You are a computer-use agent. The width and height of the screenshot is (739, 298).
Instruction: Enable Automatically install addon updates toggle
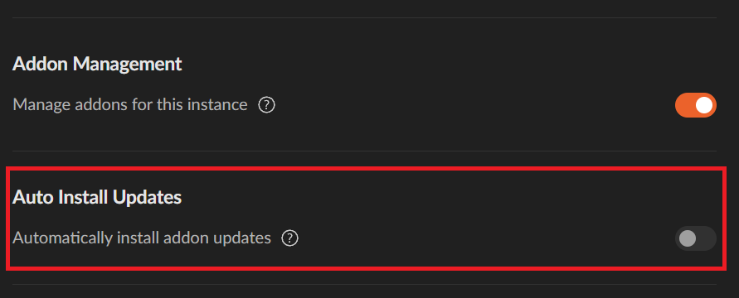click(696, 238)
